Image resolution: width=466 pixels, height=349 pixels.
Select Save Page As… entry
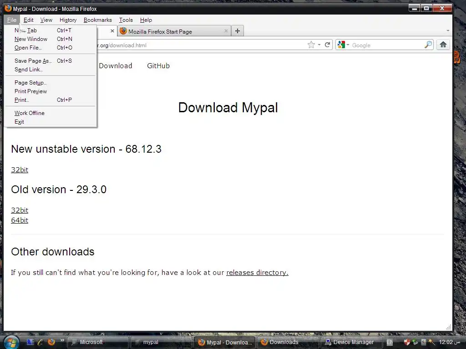click(51, 61)
